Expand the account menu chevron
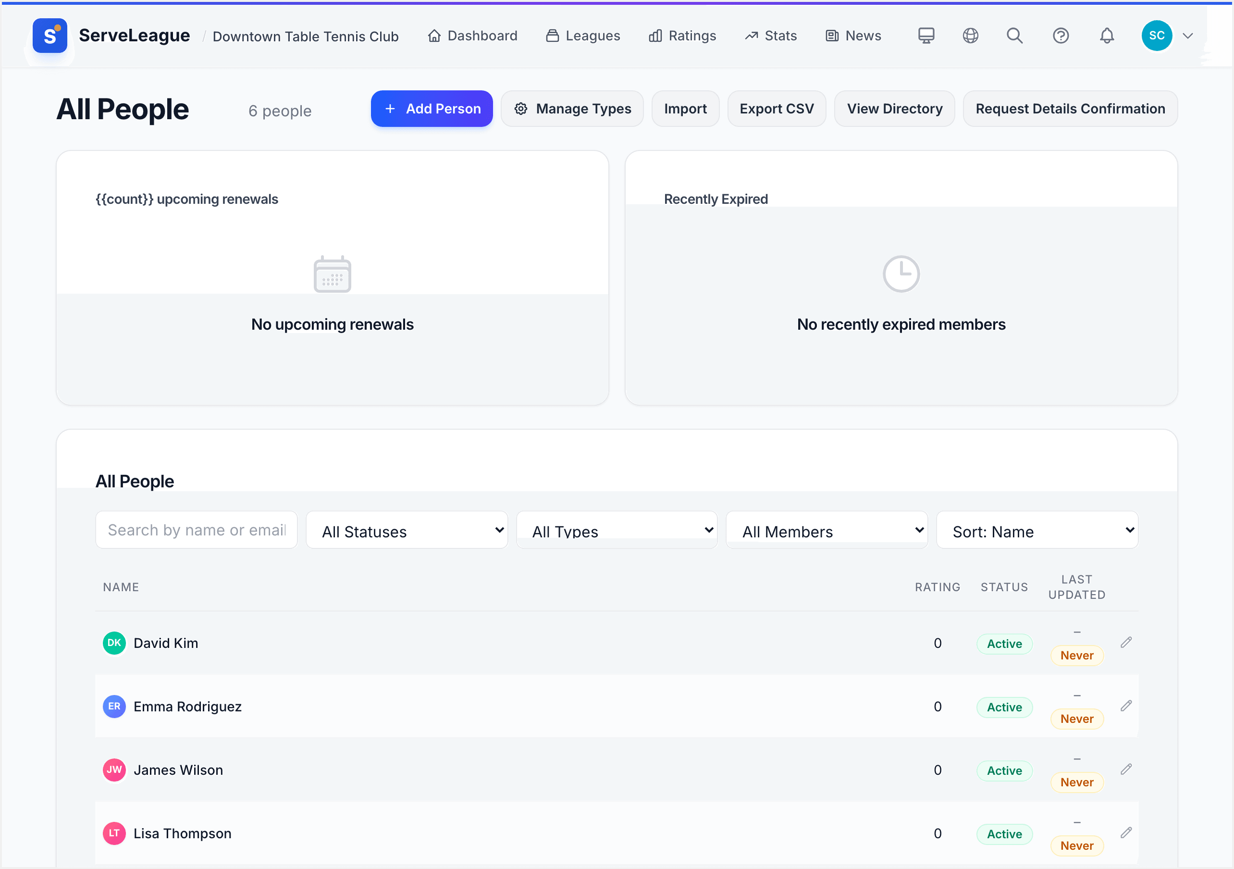1234x869 pixels. [x=1188, y=36]
